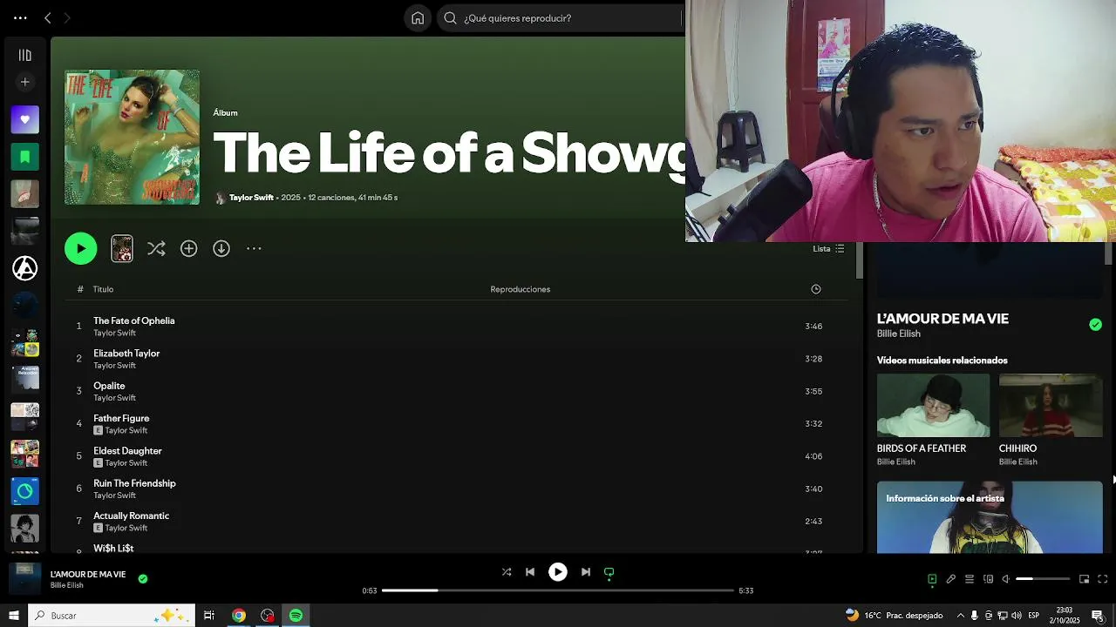Download the album for offline listening
1116x627 pixels.
[x=221, y=248]
